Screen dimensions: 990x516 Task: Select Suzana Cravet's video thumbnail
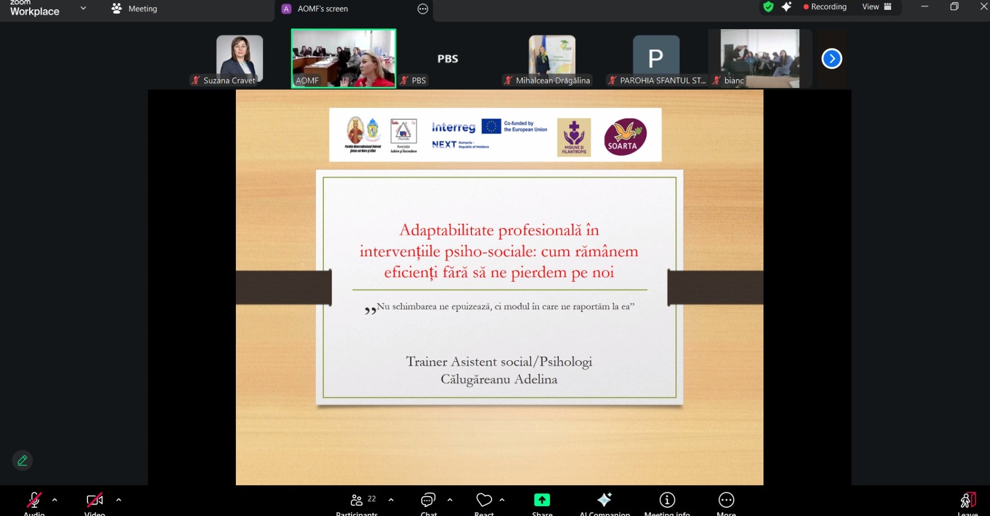(239, 59)
